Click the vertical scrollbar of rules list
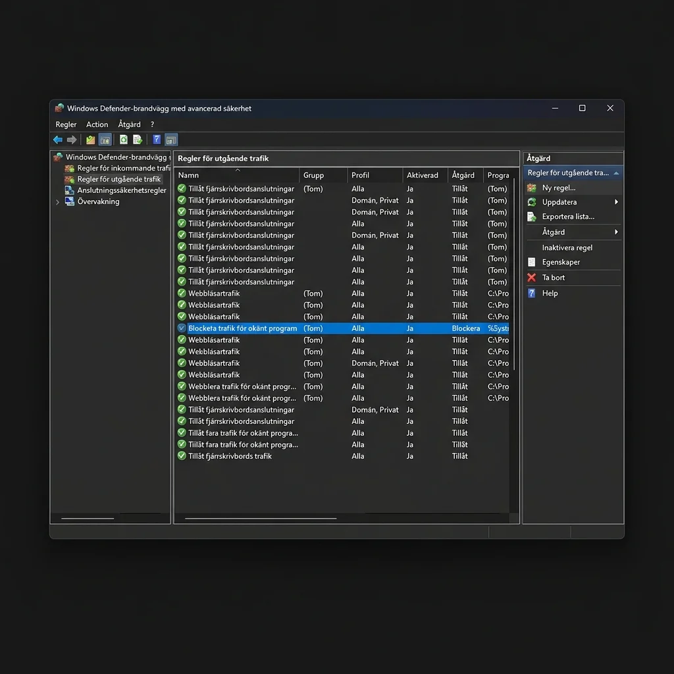 pyautogui.click(x=514, y=275)
